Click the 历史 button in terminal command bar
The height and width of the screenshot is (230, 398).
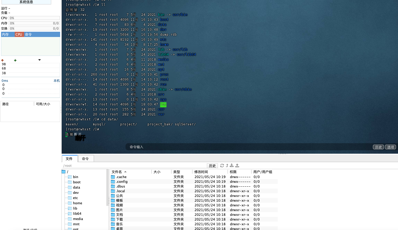[378, 147]
